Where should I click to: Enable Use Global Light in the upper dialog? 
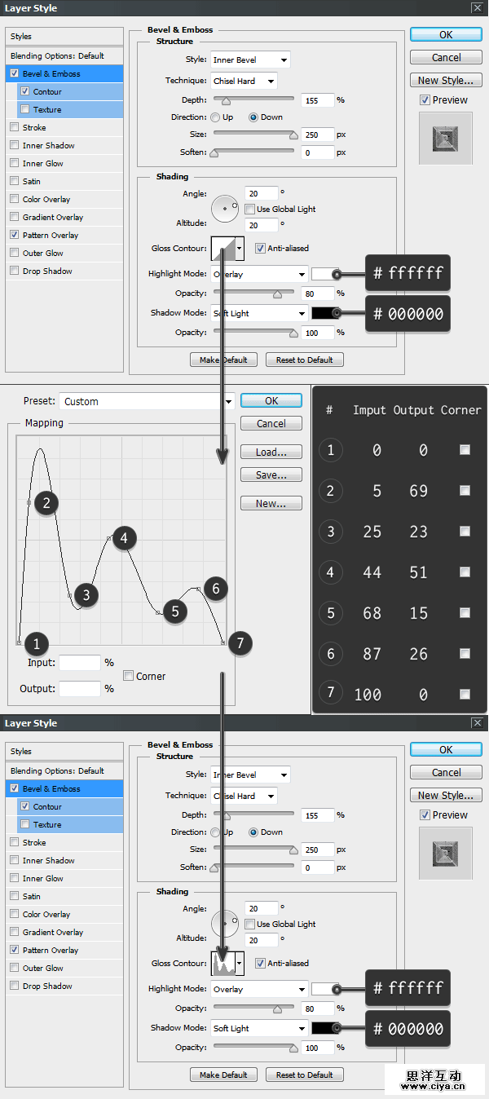click(x=250, y=210)
